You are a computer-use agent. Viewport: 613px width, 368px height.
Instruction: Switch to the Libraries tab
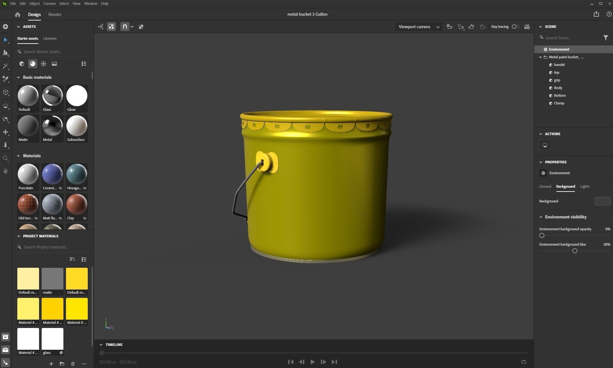[50, 38]
